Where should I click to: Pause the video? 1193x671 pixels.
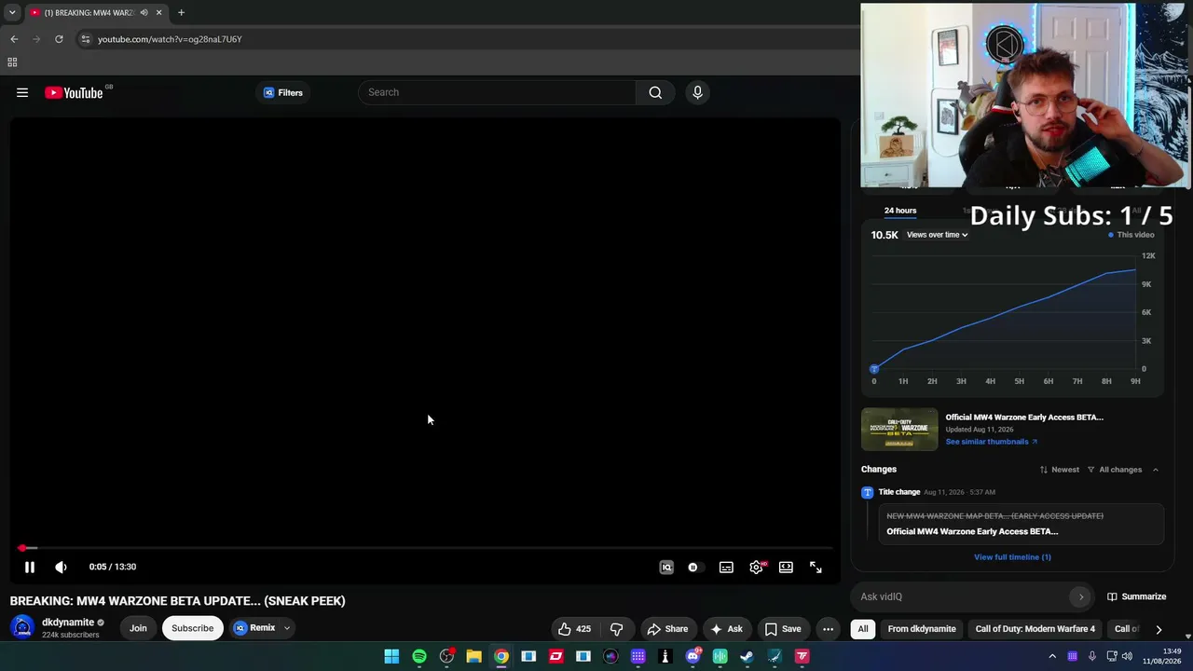click(x=30, y=567)
